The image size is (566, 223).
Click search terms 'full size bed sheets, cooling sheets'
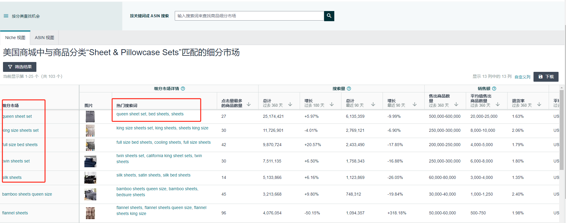[x=163, y=142]
